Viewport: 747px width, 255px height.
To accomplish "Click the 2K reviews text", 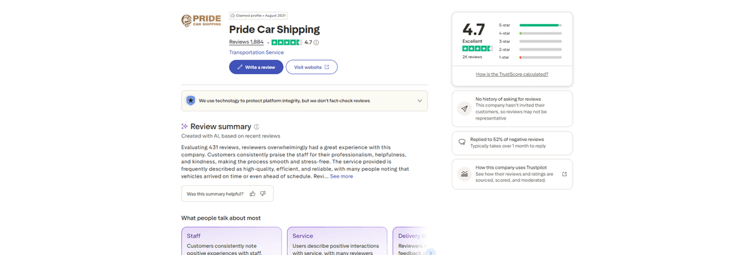I will 472,57.
